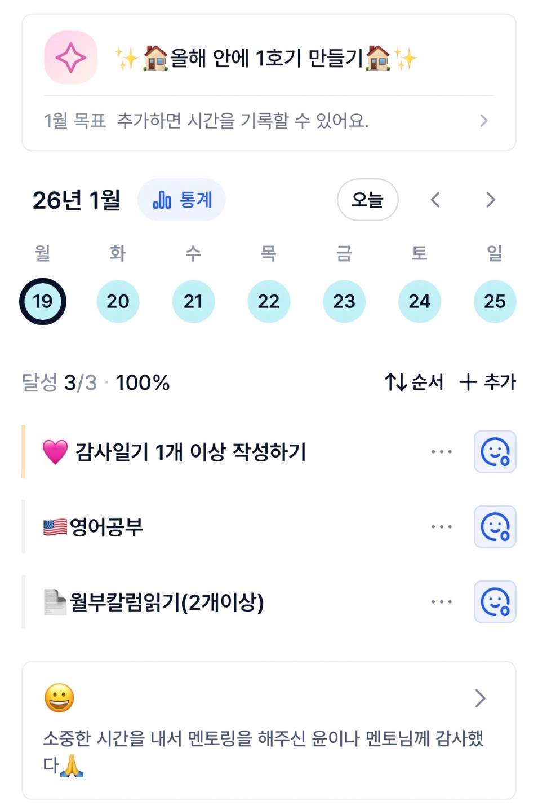Expand the 1월 목표 row chevron
The width and height of the screenshot is (538, 805).
tap(483, 121)
